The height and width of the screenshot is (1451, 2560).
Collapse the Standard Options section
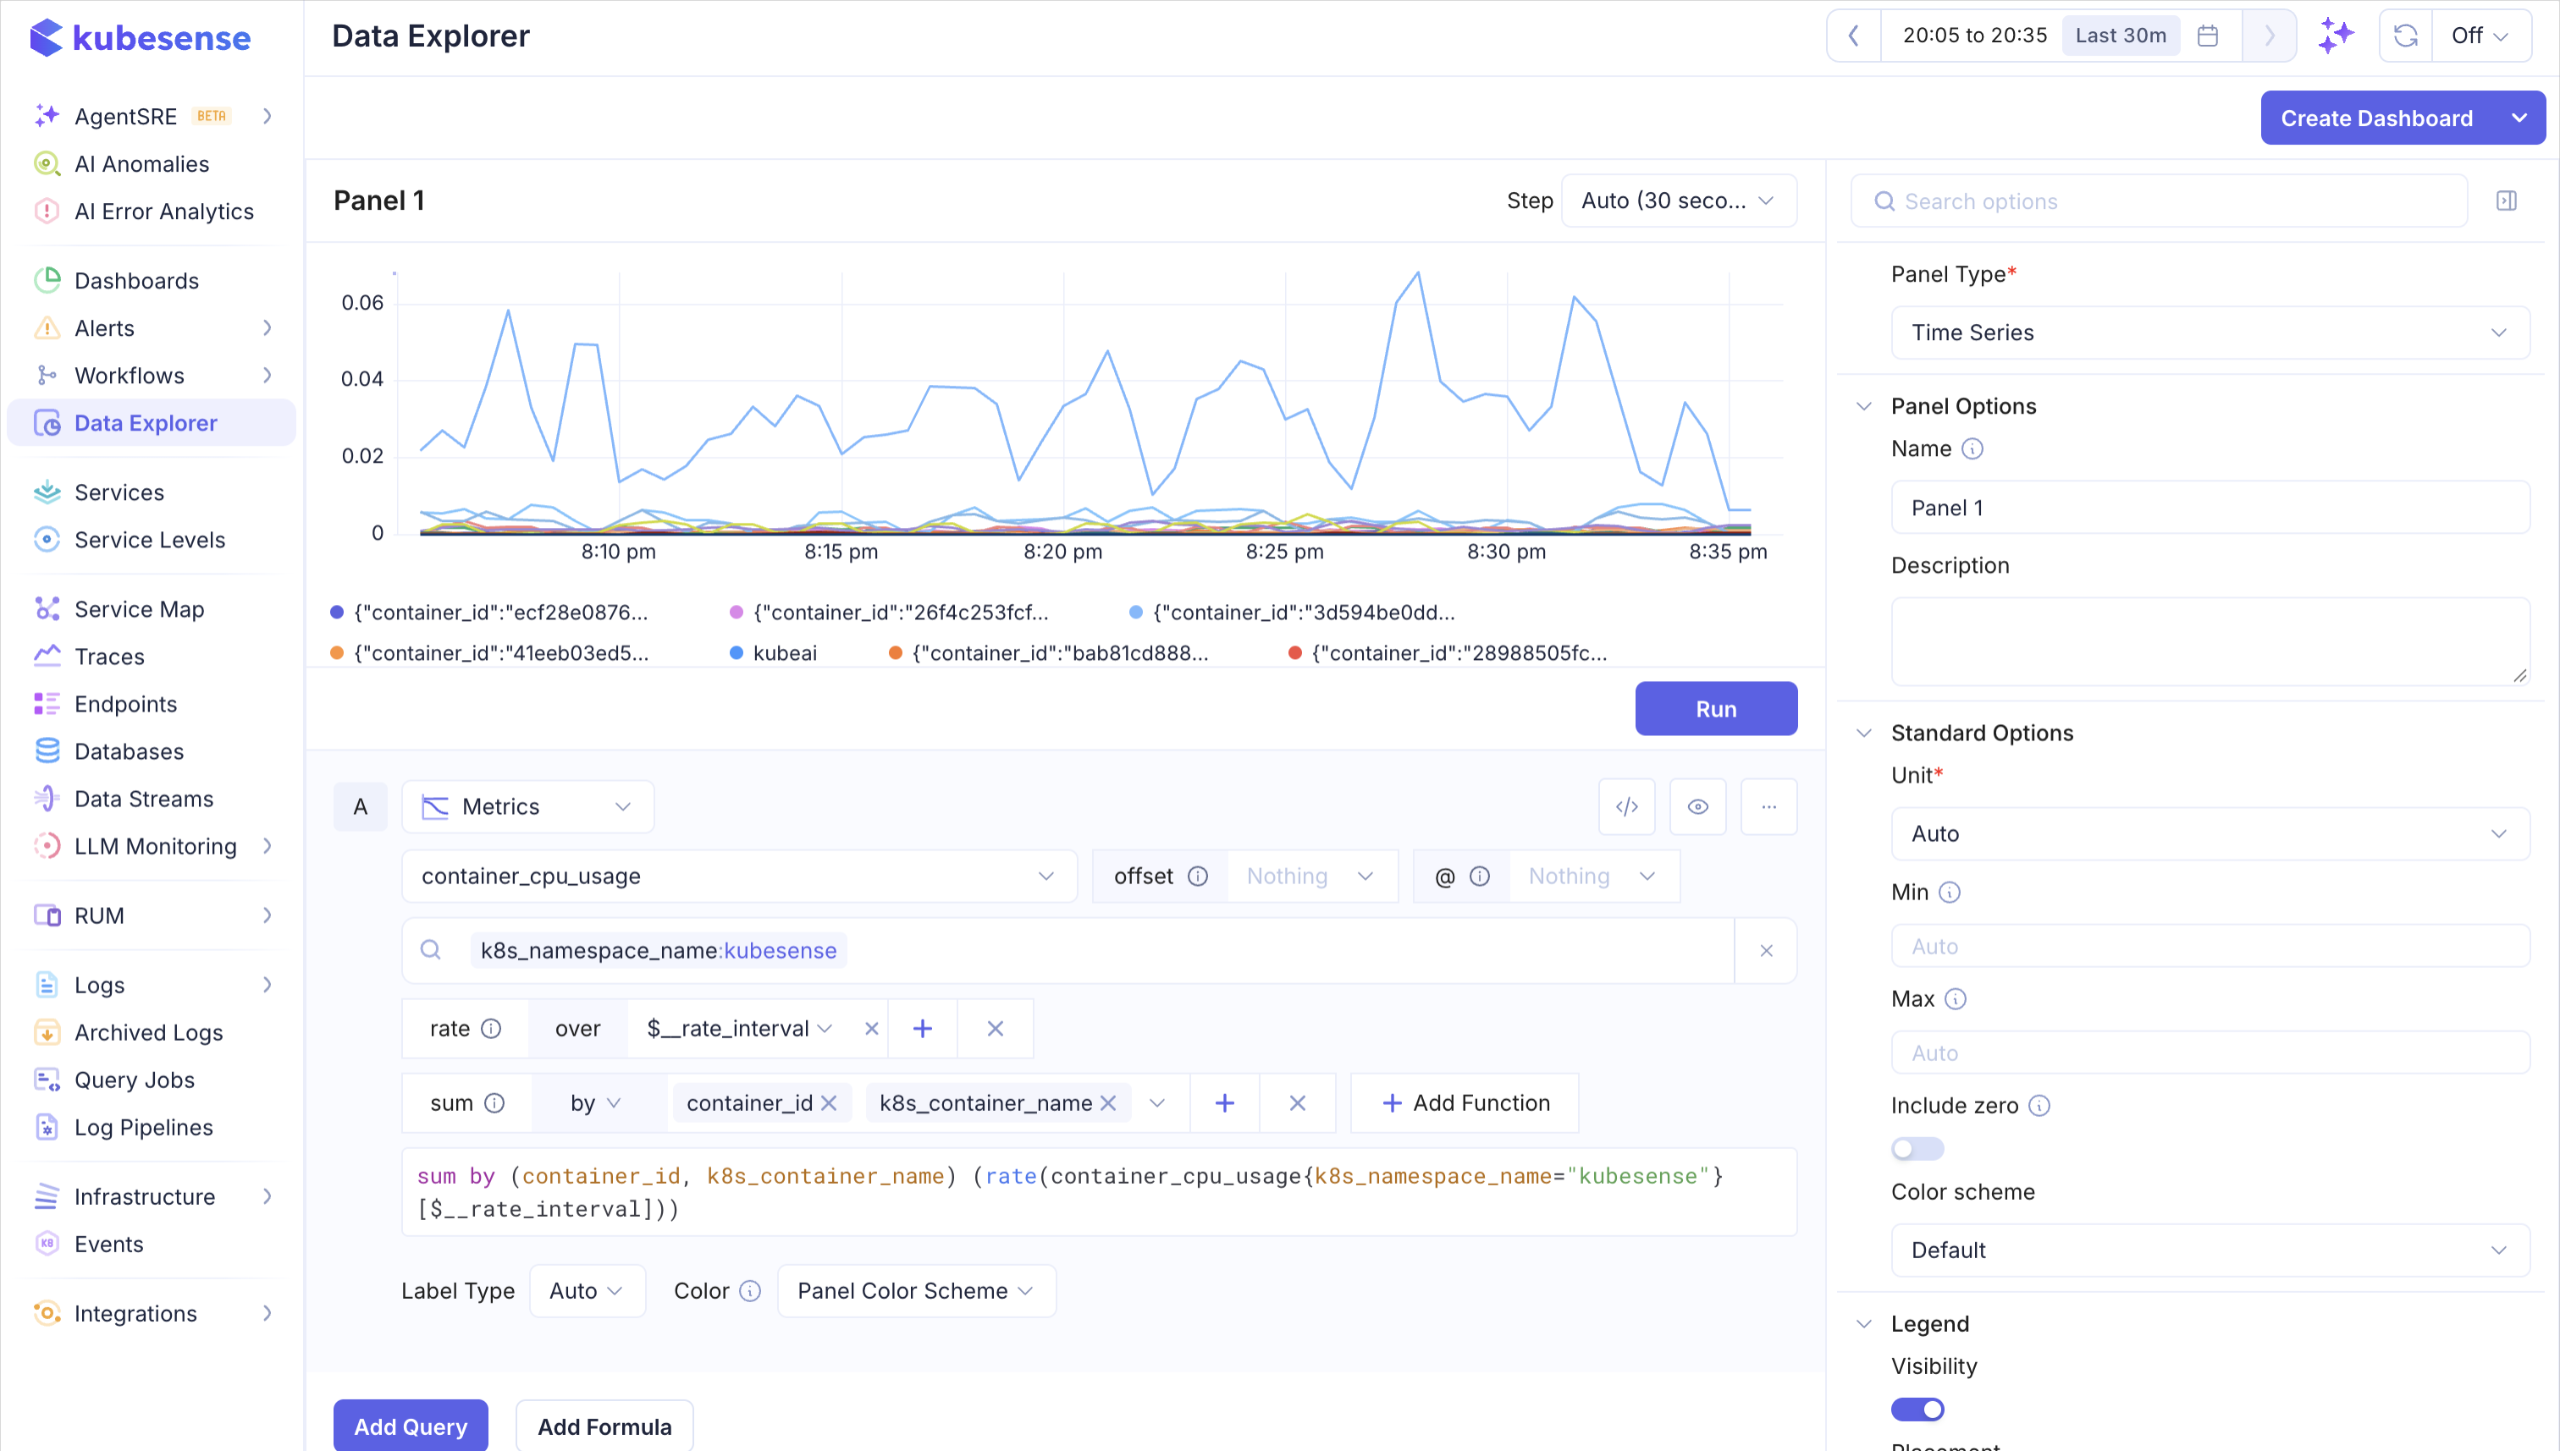1863,734
